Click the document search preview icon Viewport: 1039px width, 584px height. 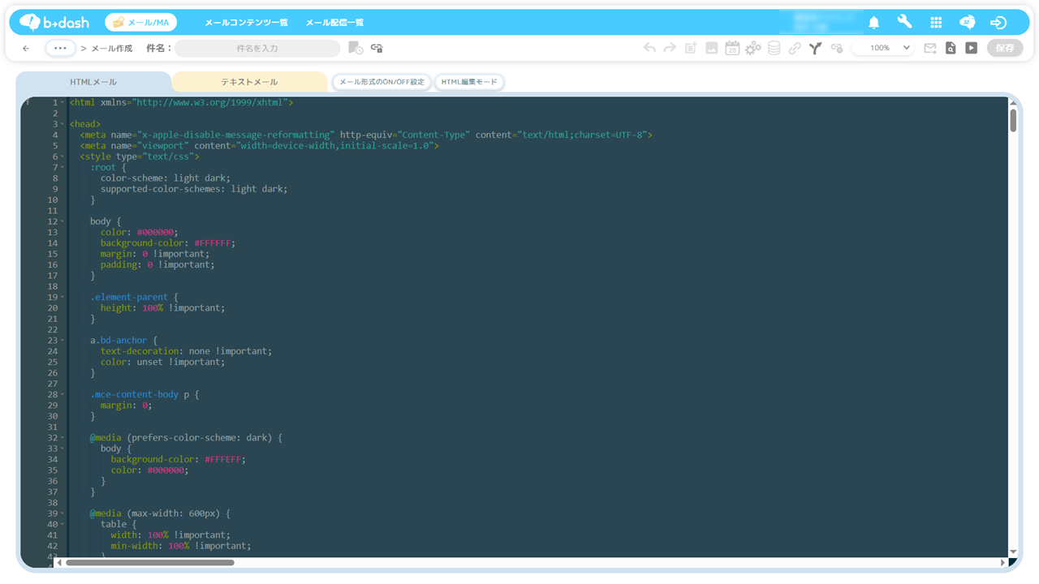951,49
